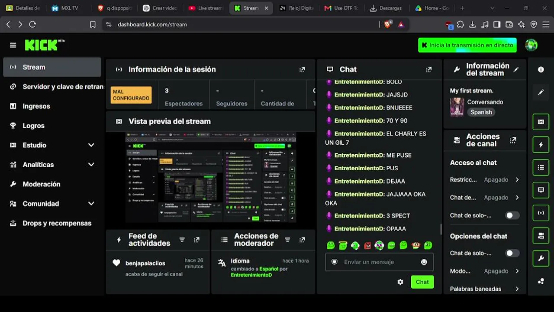The image size is (554, 312).
Task: Open the EntretenimientoD link in moderator actions
Action: (251, 275)
